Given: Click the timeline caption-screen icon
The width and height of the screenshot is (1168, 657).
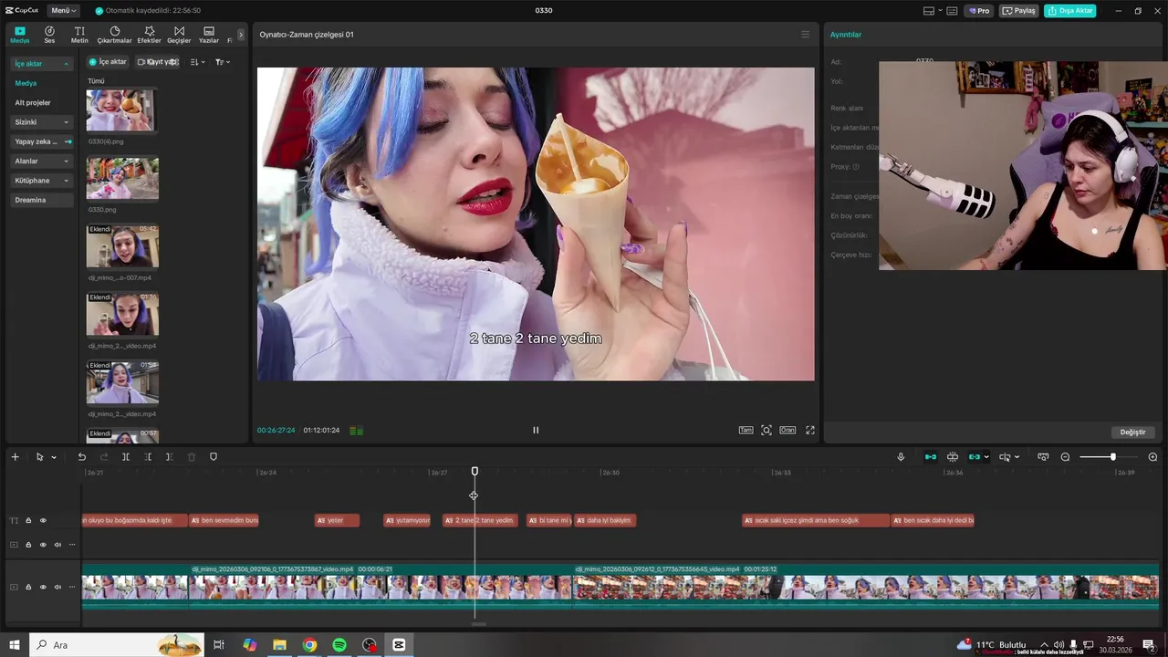Looking at the screenshot, I should click(x=1043, y=457).
